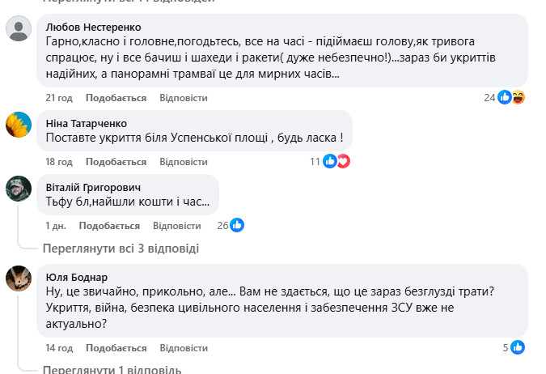Click like reaction icon on Віталій's comment
The image size is (546, 374).
click(x=237, y=225)
